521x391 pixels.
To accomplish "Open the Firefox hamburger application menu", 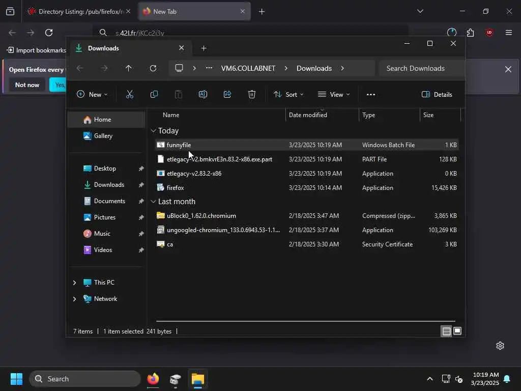I will coord(509,33).
